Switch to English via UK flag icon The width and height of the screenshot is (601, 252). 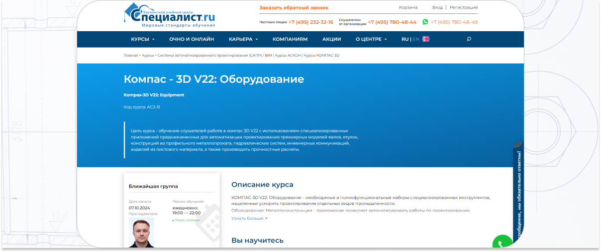[426, 39]
